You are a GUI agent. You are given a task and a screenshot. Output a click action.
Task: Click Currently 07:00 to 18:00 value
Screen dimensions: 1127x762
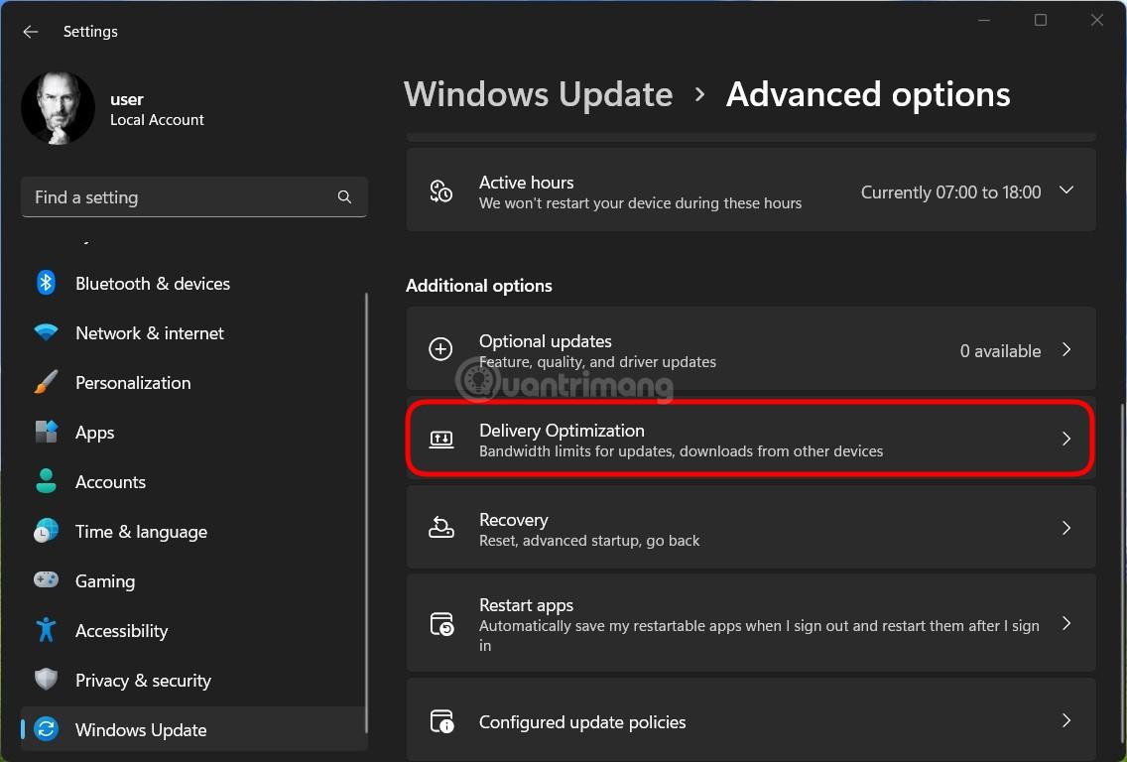pyautogui.click(x=950, y=191)
